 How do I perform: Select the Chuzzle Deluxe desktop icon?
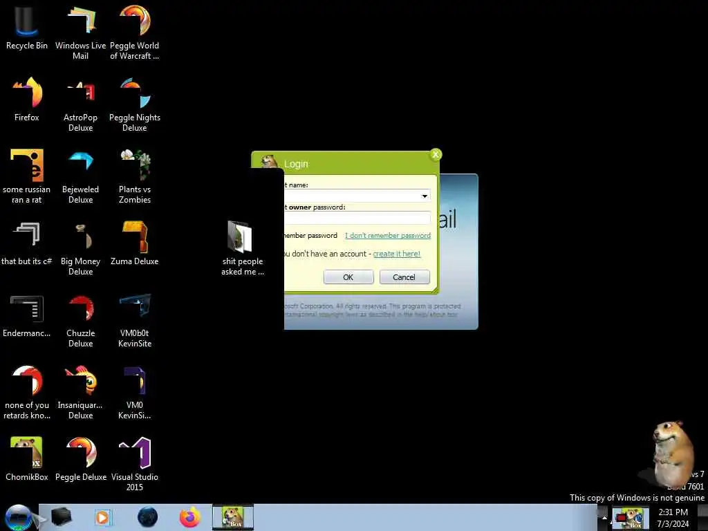coord(80,321)
